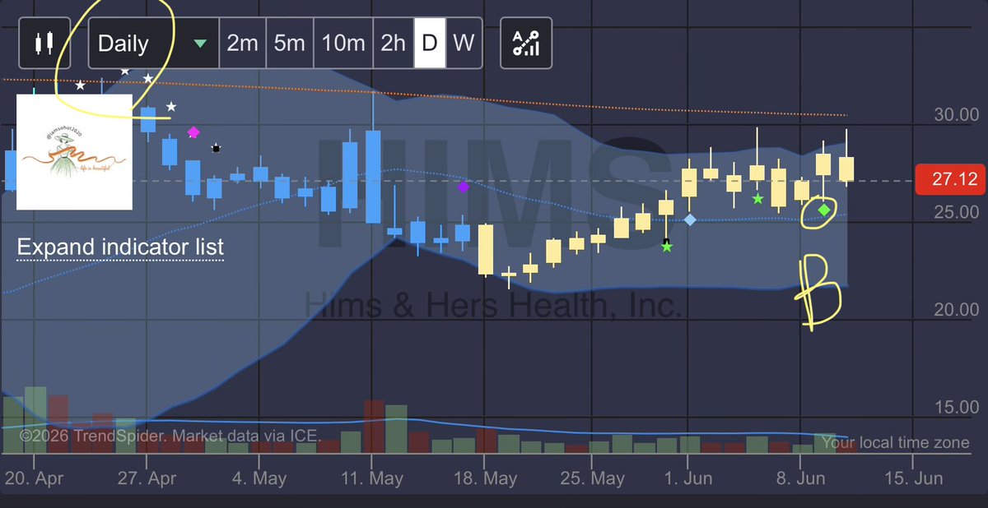The width and height of the screenshot is (988, 508).
Task: Open the candlestick chart type selector
Action: pyautogui.click(x=44, y=43)
